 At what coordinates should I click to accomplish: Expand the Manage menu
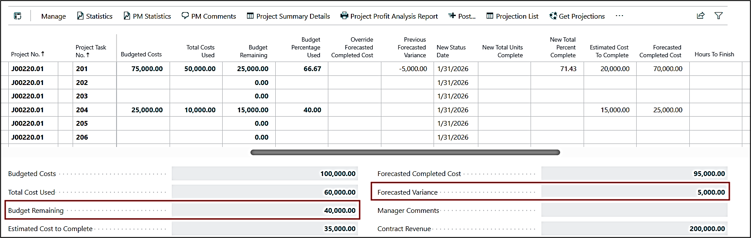[x=53, y=16]
